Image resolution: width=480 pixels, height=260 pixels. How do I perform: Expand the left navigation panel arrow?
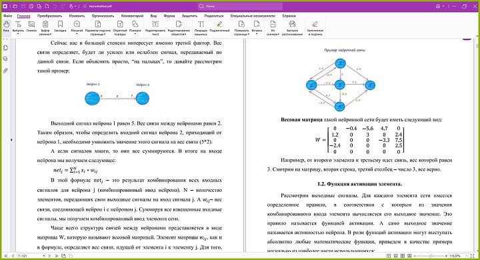coord(11,139)
